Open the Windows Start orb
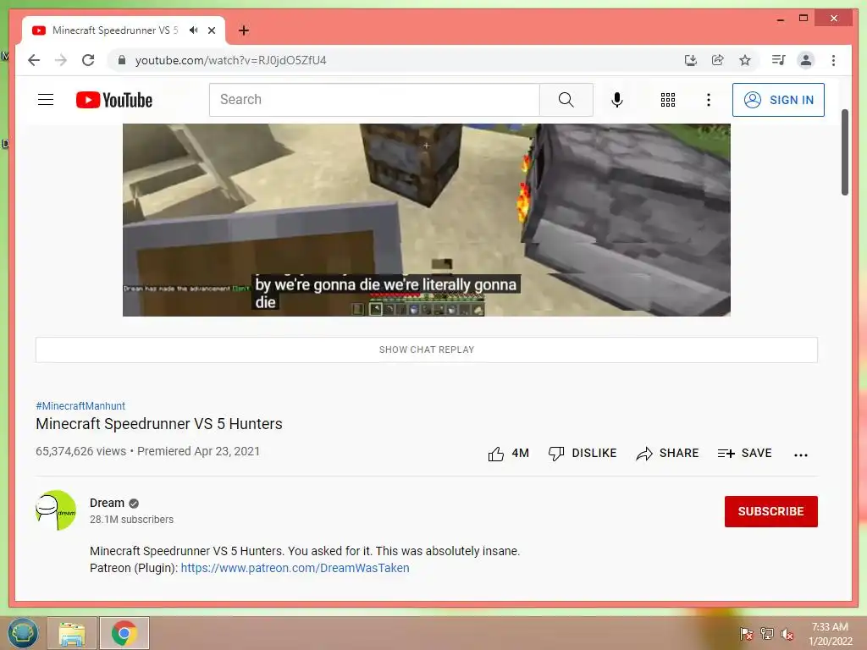The image size is (867, 650). (x=23, y=633)
